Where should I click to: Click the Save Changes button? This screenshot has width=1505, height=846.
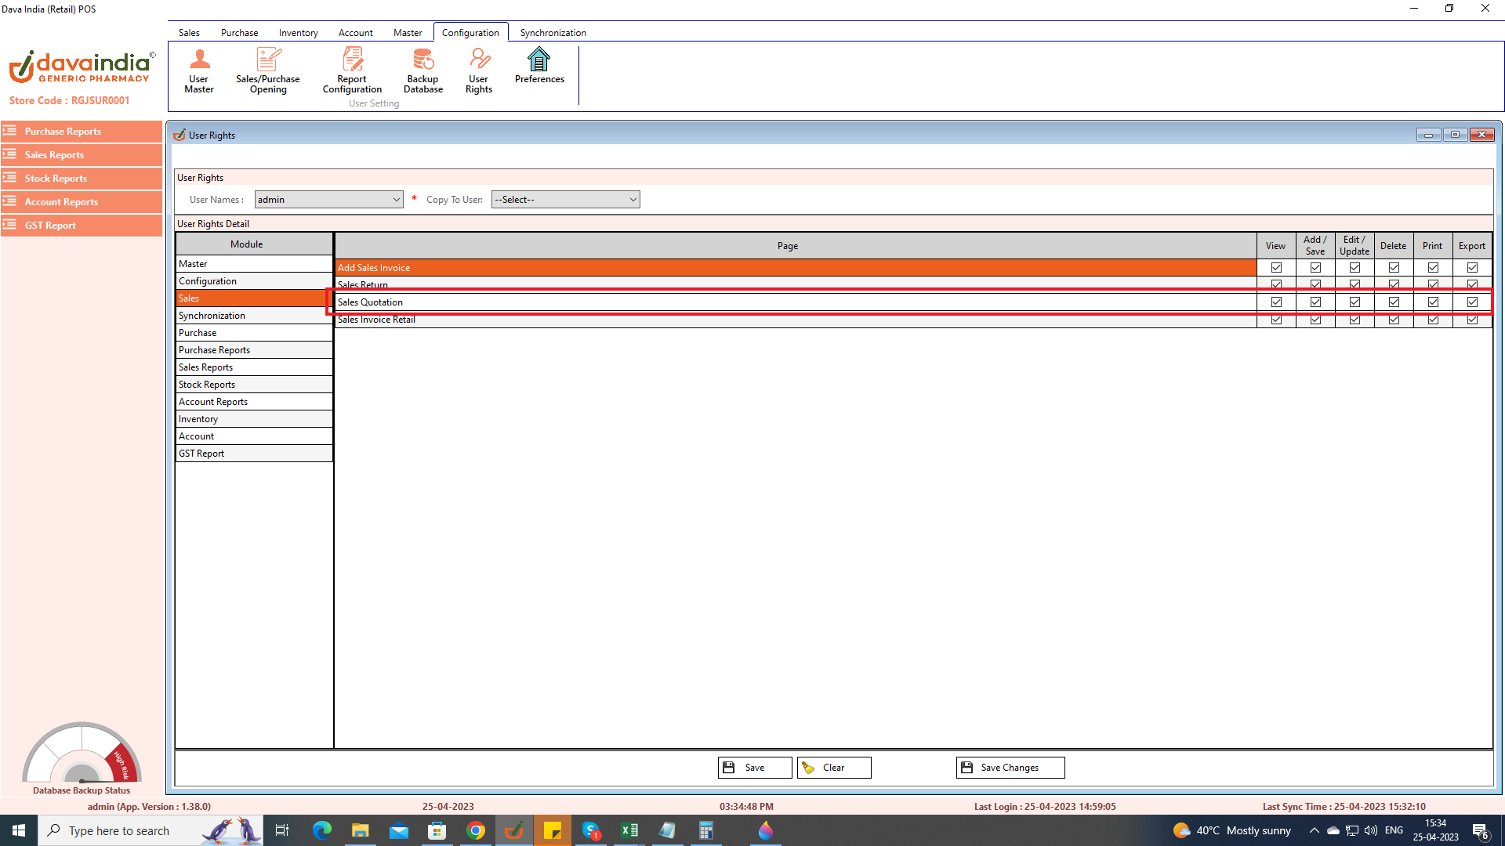[x=1010, y=768]
